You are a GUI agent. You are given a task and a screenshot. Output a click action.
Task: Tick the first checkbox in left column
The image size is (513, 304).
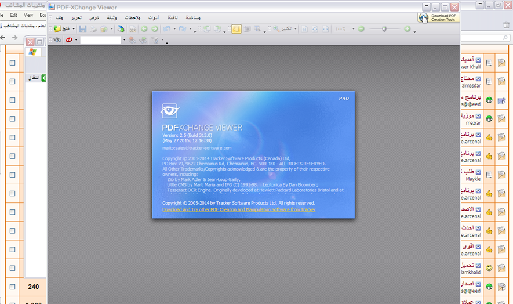[13, 62]
